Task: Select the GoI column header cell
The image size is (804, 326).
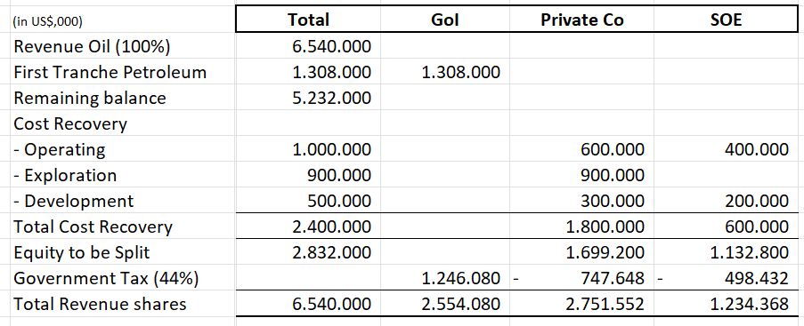Action: coord(444,20)
